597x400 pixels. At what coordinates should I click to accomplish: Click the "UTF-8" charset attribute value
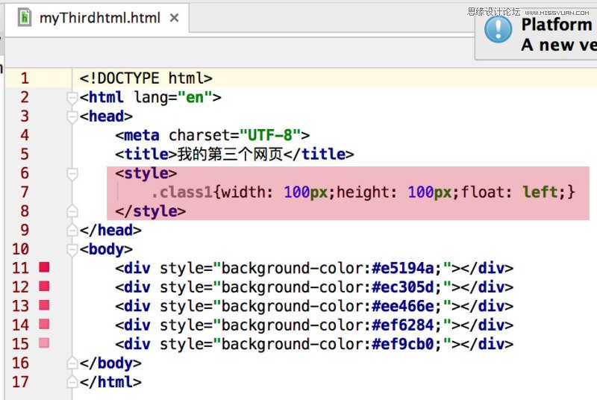[269, 135]
